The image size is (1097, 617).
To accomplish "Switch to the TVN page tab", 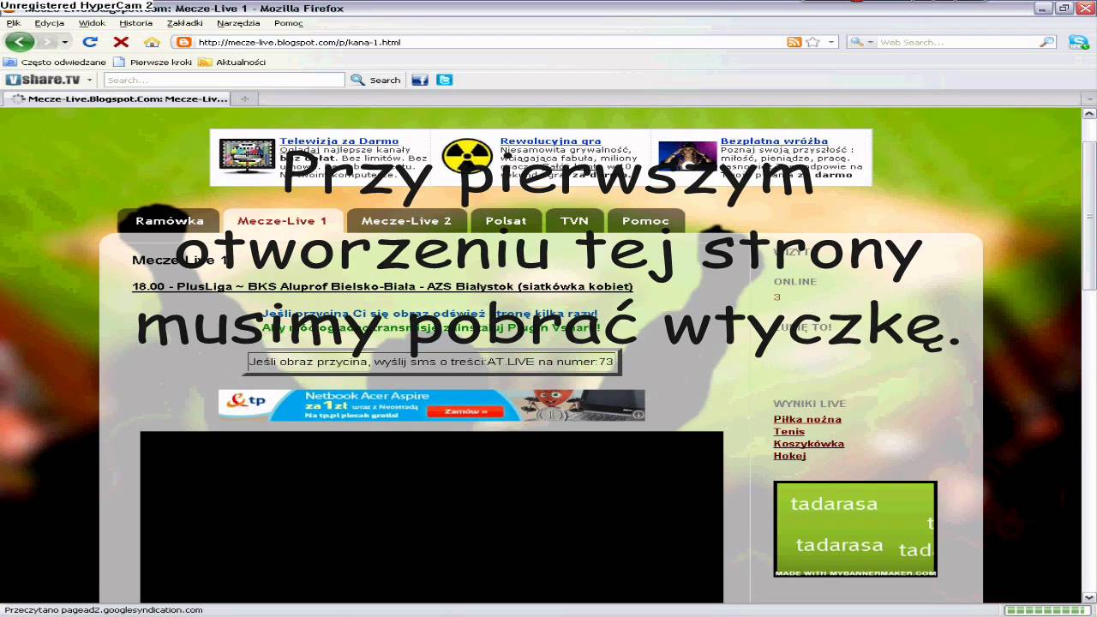I will [574, 220].
